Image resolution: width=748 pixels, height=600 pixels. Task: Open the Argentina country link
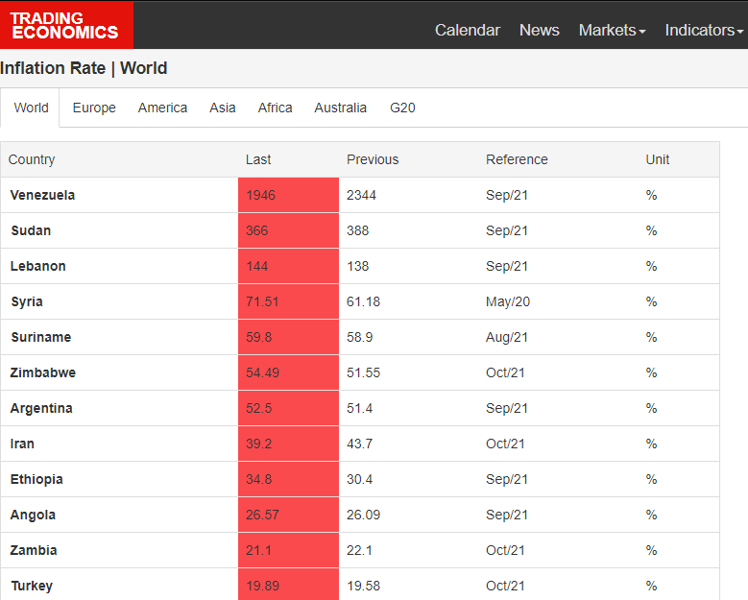tap(41, 408)
